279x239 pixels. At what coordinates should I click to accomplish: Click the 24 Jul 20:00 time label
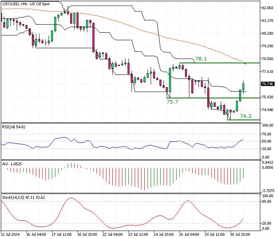163,234
